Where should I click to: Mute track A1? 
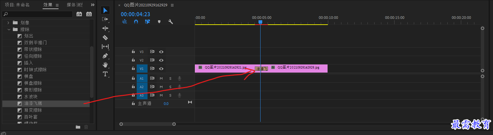161,78
